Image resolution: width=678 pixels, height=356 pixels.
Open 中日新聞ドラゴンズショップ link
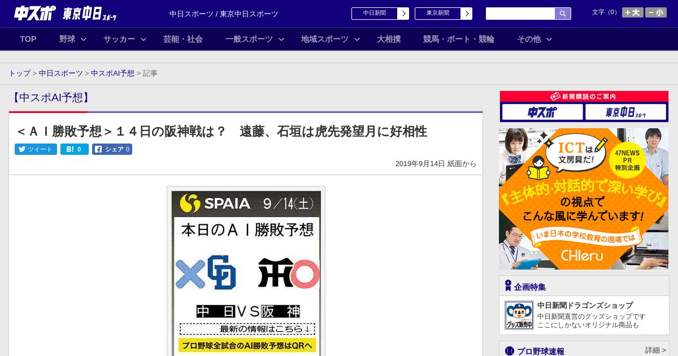tap(585, 305)
